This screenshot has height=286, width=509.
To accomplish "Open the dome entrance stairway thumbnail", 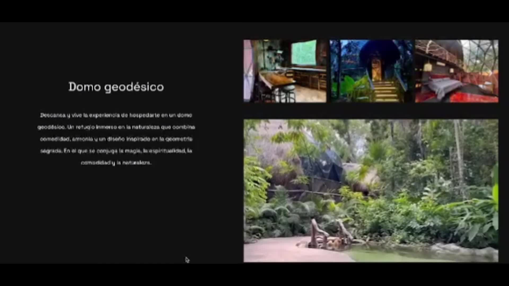I will (371, 71).
